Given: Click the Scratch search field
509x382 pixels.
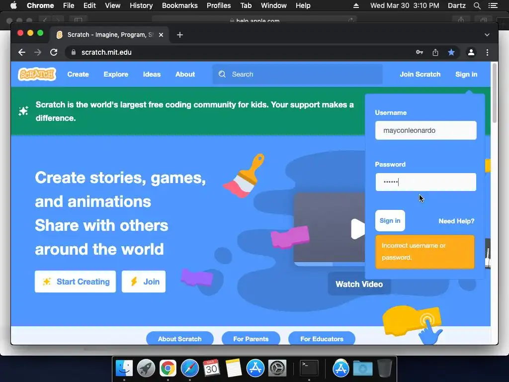Looking at the screenshot, I should [x=297, y=74].
